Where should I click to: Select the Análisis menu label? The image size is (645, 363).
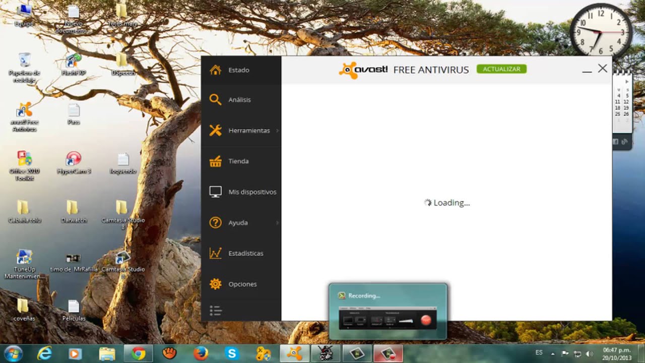click(x=240, y=100)
